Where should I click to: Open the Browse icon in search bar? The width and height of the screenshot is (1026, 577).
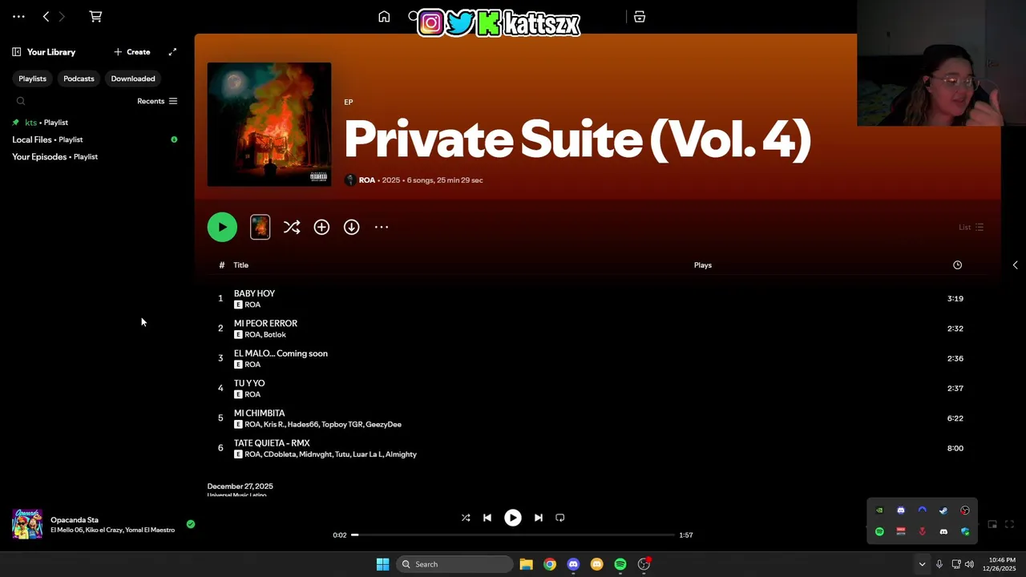[x=639, y=17]
